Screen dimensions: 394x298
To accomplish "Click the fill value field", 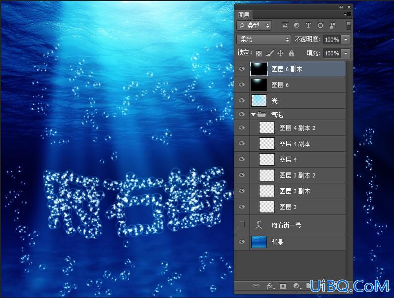I will [x=332, y=53].
